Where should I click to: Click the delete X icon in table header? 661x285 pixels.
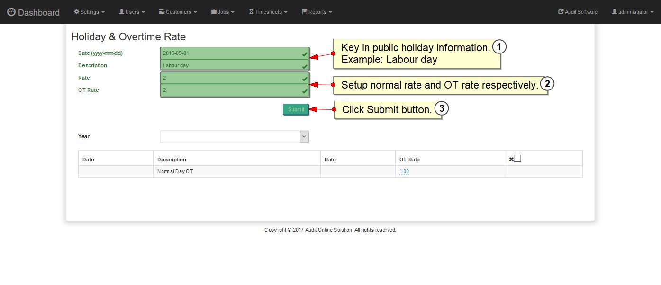point(511,160)
